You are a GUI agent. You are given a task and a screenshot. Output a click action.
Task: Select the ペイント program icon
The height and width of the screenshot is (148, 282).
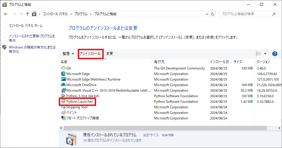63,113
